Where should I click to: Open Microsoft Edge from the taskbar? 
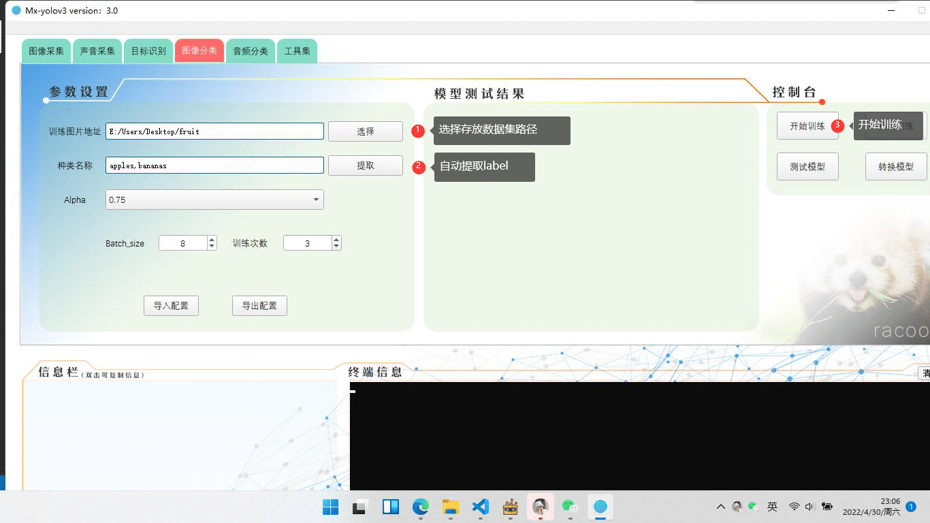click(421, 507)
